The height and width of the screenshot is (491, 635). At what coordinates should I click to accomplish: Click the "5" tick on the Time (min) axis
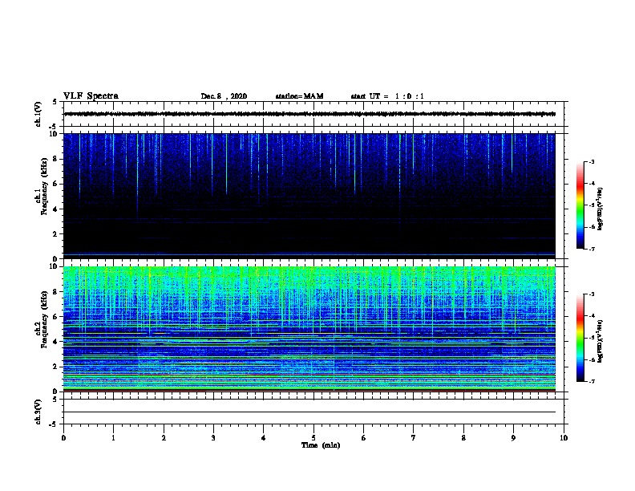(x=313, y=438)
